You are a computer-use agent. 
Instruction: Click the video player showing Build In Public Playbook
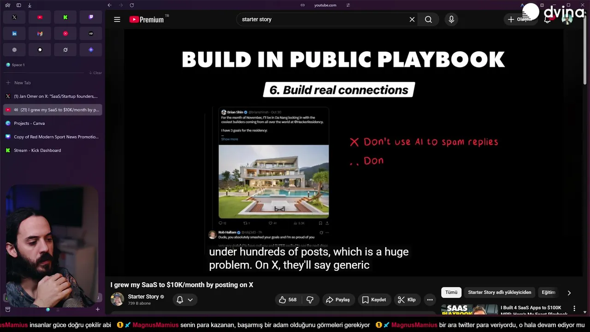click(x=343, y=153)
